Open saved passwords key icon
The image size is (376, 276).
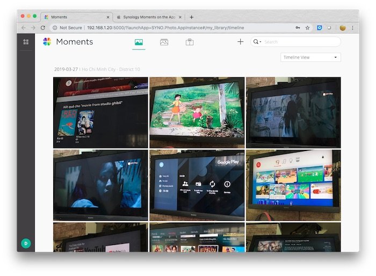(x=298, y=28)
